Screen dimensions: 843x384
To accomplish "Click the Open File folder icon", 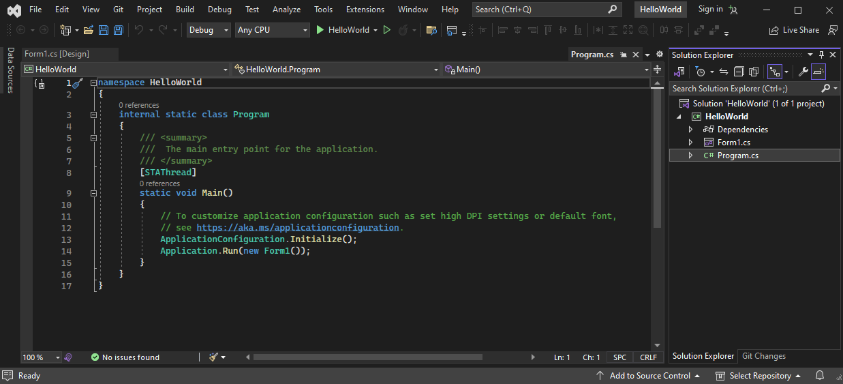I will tap(89, 30).
